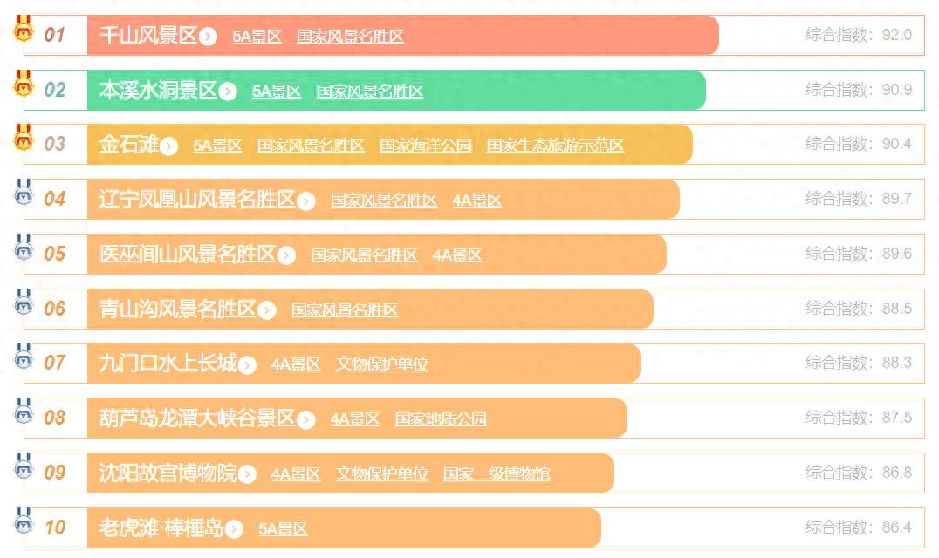This screenshot has height=558, width=939.
Task: Click the 国家海洋公园 tag for 金石滩
Action: pos(425,146)
